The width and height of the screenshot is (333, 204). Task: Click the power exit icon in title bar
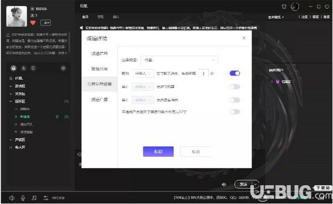(327, 7)
